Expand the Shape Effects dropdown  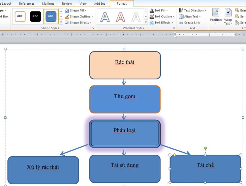tap(91, 23)
